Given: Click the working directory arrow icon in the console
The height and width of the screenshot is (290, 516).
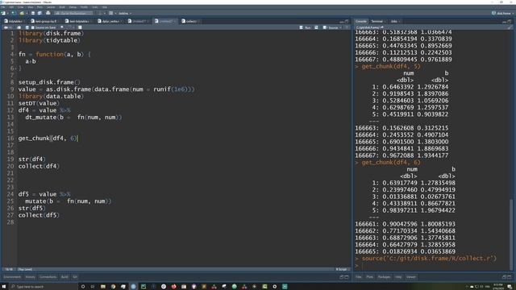Looking at the screenshot, I should point(381,27).
